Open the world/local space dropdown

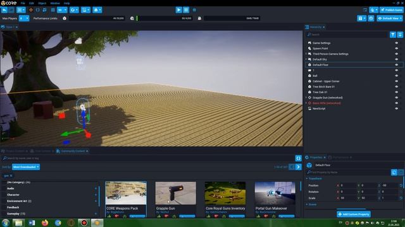pyautogui.click(x=74, y=10)
